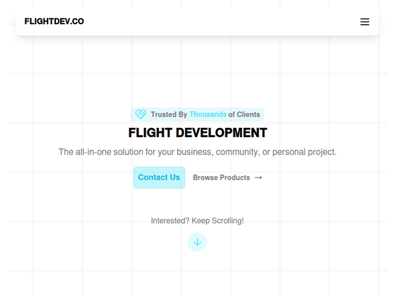This screenshot has height=296, width=395.
Task: Click the scroll-down arrow circle button
Action: pos(197,242)
